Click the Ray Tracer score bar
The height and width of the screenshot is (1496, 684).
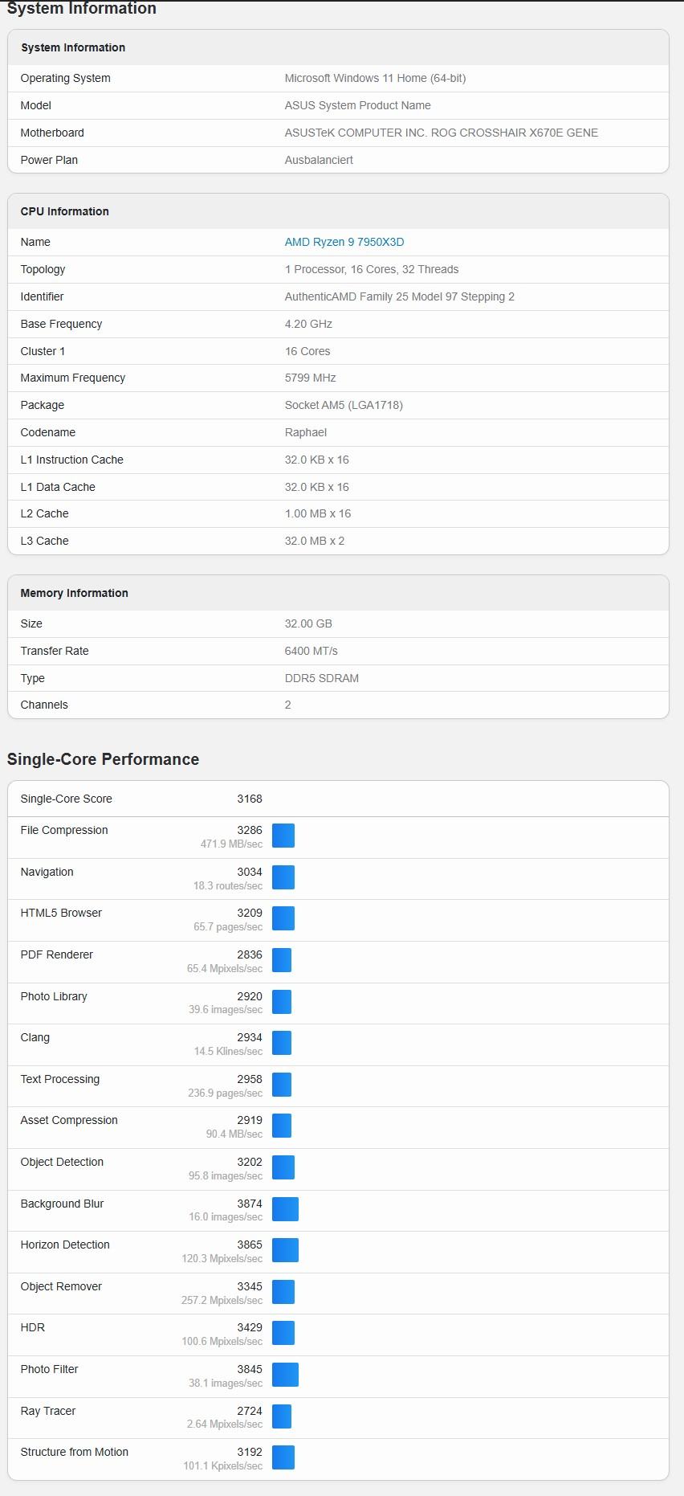(282, 1416)
